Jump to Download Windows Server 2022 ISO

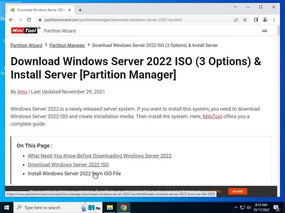68,165
